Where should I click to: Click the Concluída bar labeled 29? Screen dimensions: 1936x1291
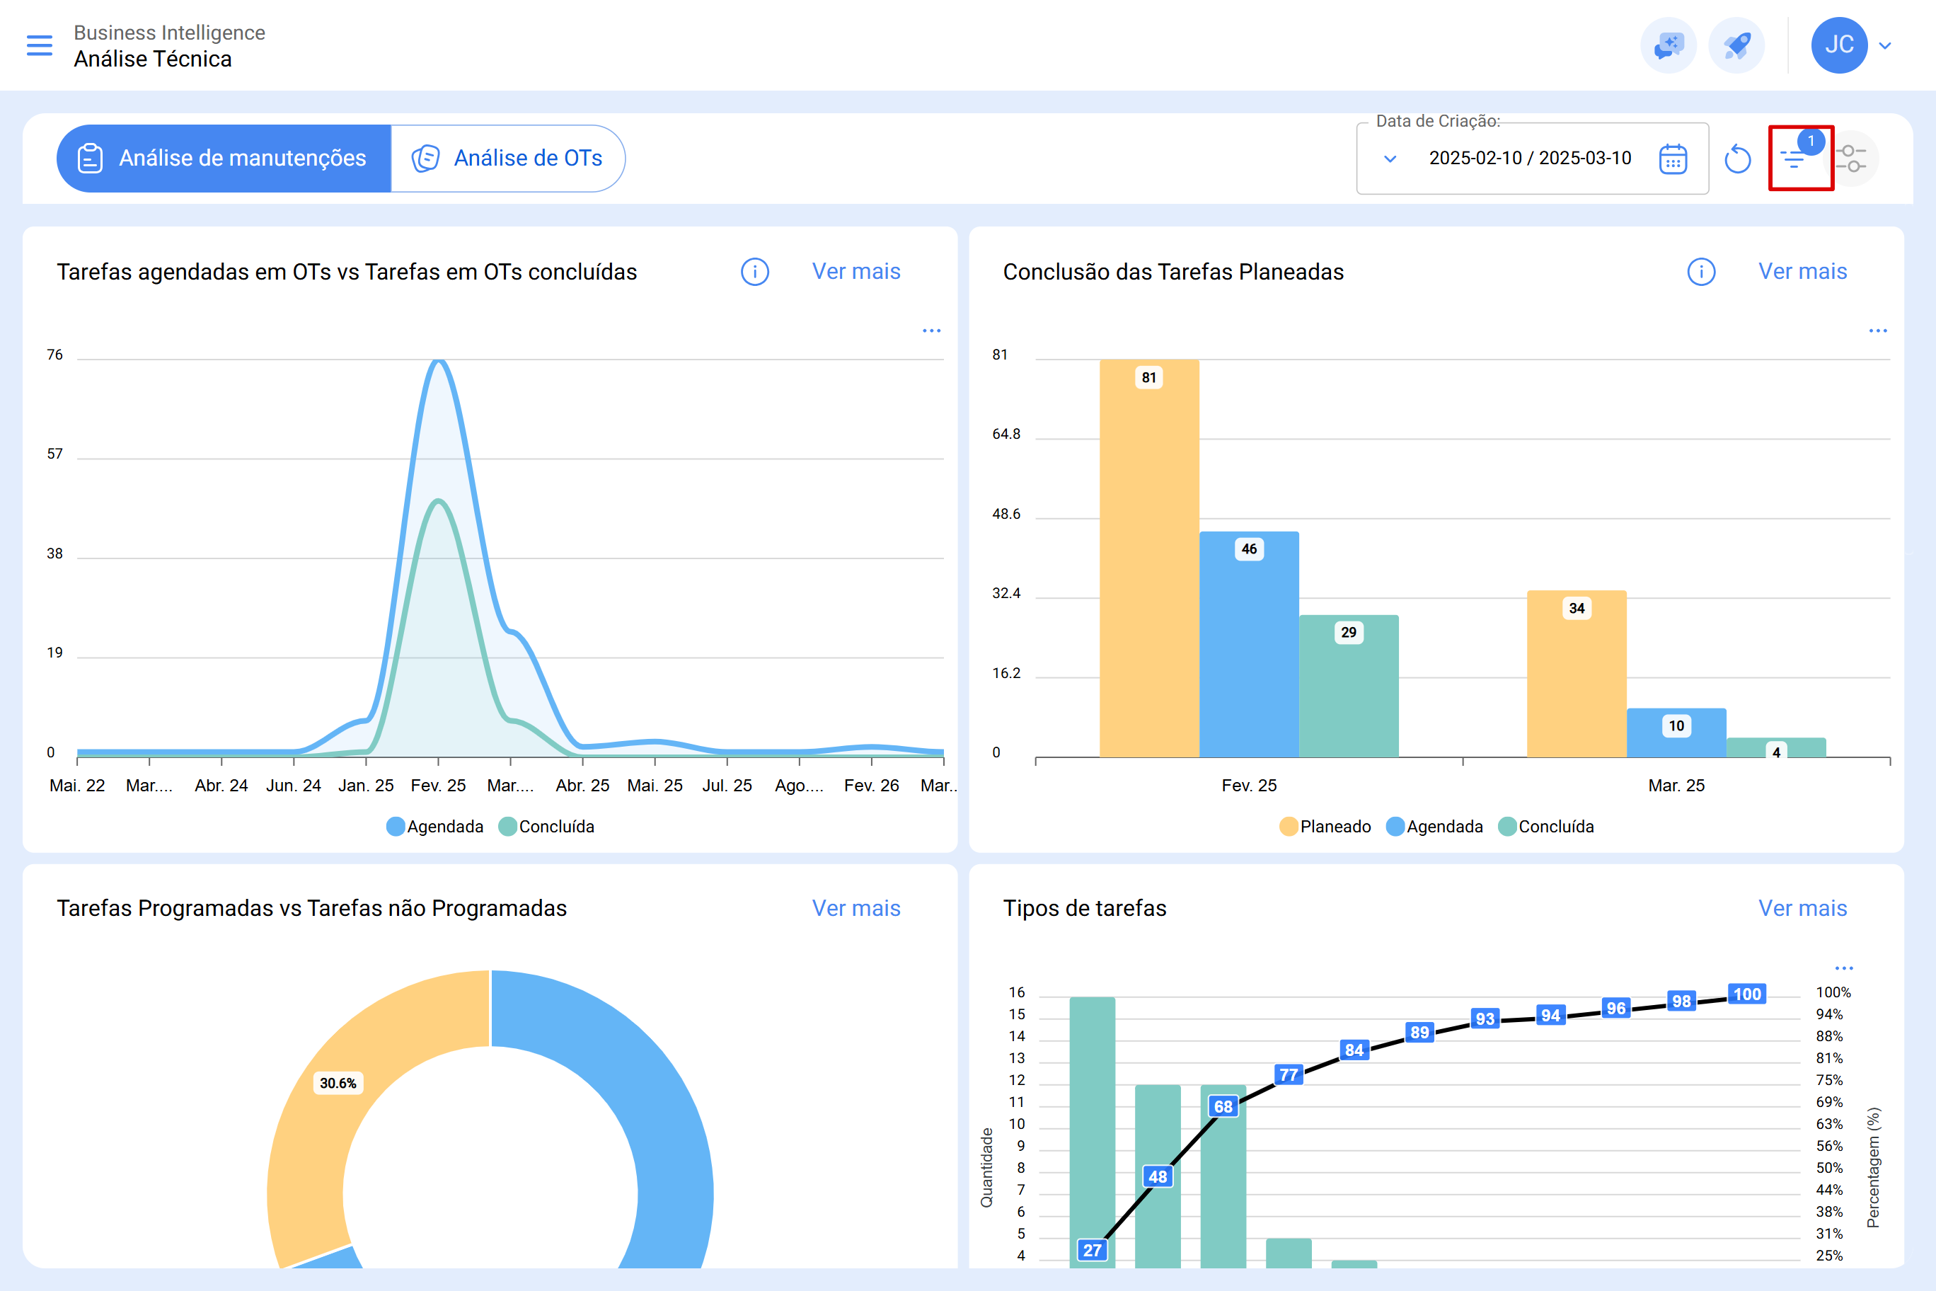click(x=1348, y=686)
